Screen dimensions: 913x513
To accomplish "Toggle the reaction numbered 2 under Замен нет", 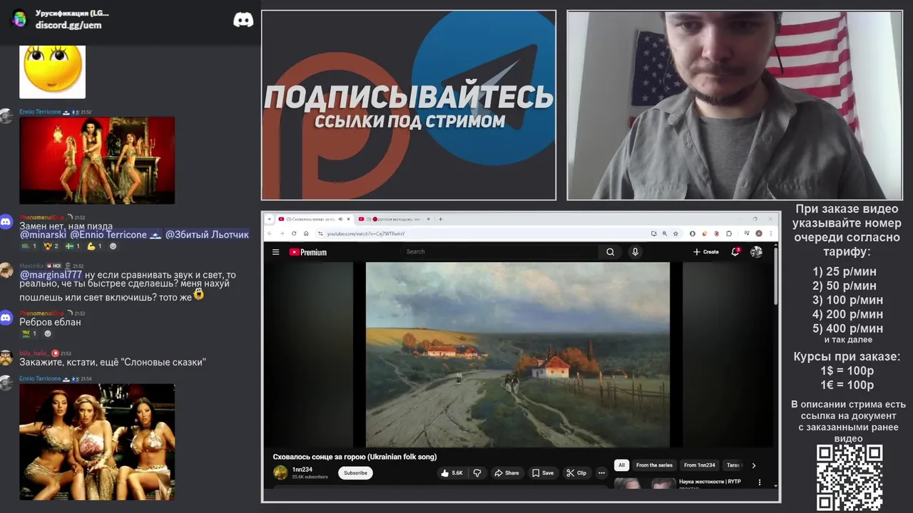I will pos(51,246).
